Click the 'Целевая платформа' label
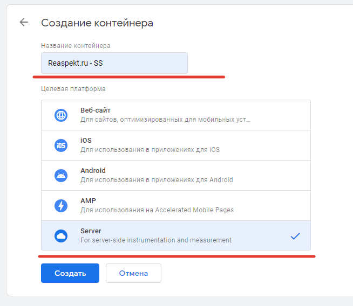The image size is (353, 306). [73, 89]
